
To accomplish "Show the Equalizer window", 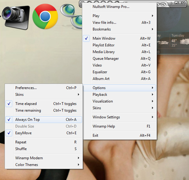I will (x=119, y=72).
